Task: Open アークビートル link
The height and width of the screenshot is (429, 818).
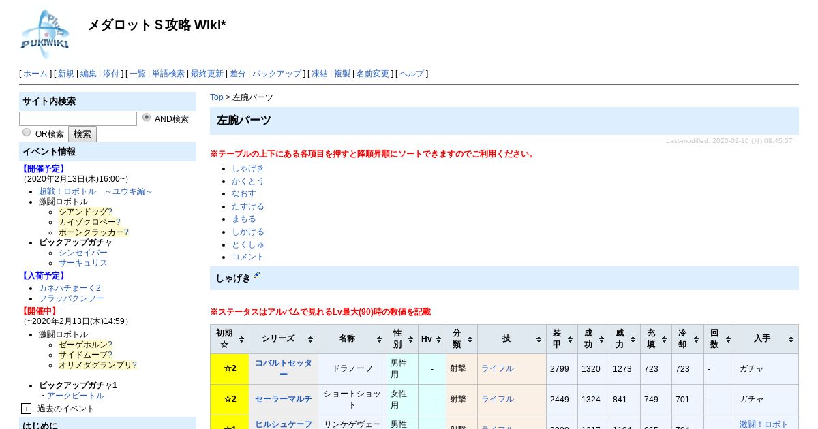Action: tap(76, 396)
